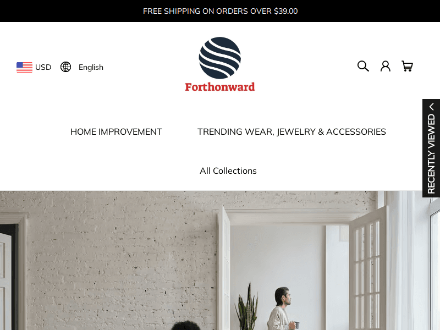
Task: Click the Forthonward globe logo
Action: coord(219,58)
